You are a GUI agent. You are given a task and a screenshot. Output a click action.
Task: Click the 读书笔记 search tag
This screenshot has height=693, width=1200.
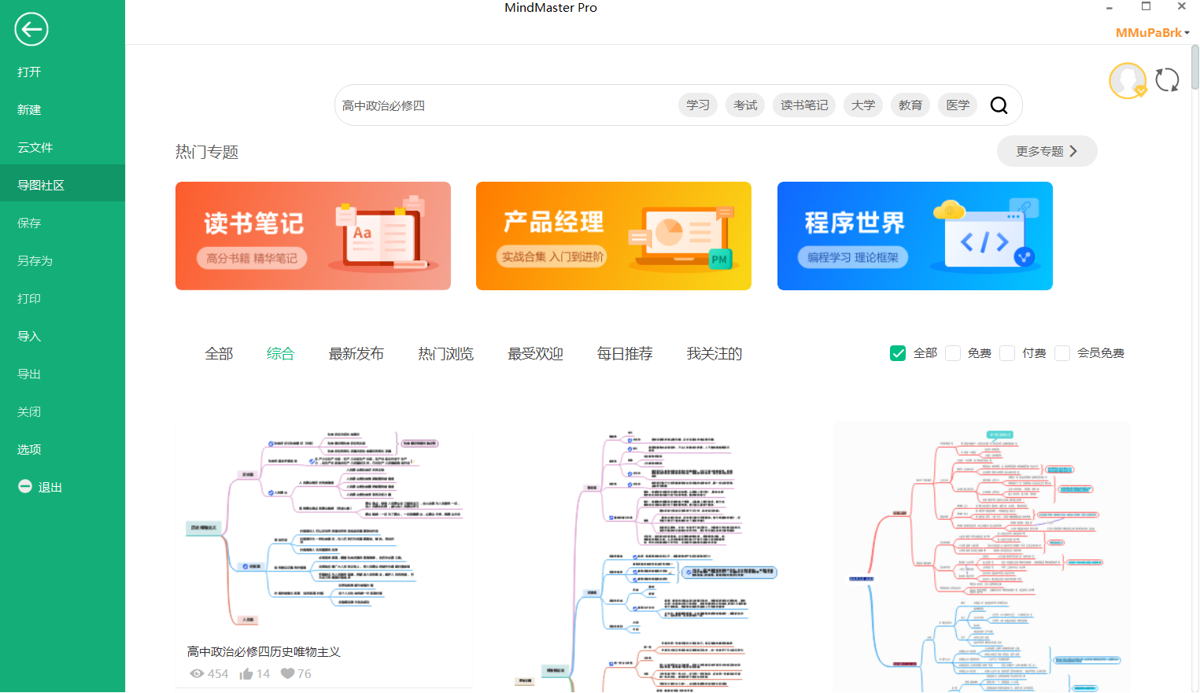pos(804,105)
